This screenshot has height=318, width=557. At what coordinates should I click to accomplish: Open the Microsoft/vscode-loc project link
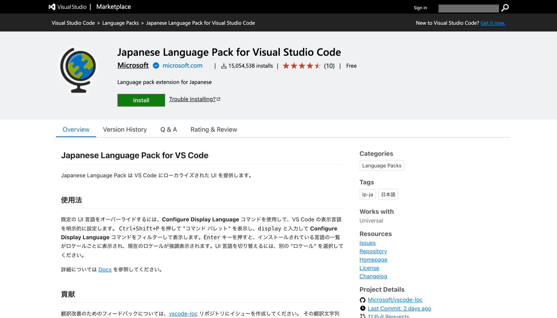[395, 300]
